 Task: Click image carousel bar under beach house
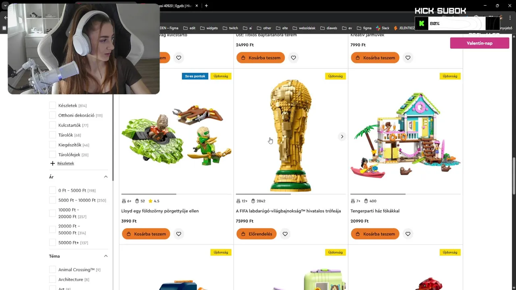click(x=406, y=194)
